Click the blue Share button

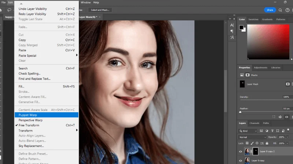(x=270, y=10)
